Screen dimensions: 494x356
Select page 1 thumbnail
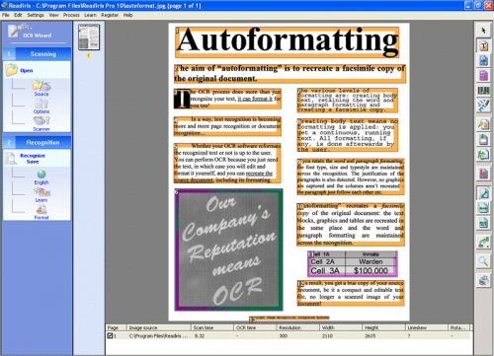coord(89,36)
